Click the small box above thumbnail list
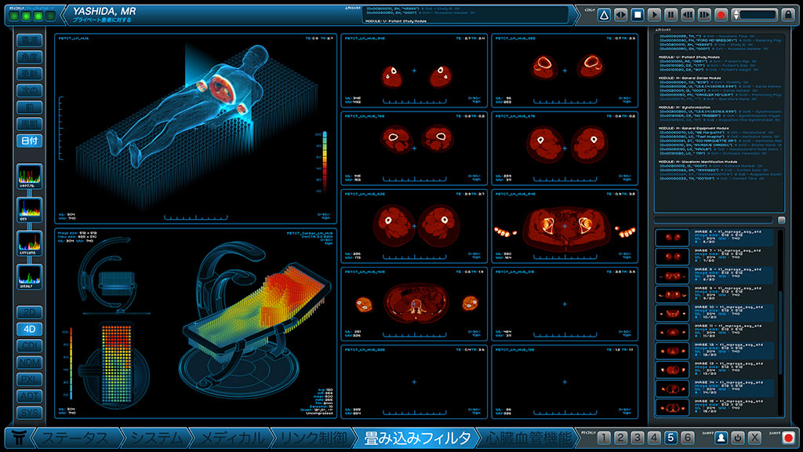Image resolution: width=803 pixels, height=452 pixels. pyautogui.click(x=781, y=221)
